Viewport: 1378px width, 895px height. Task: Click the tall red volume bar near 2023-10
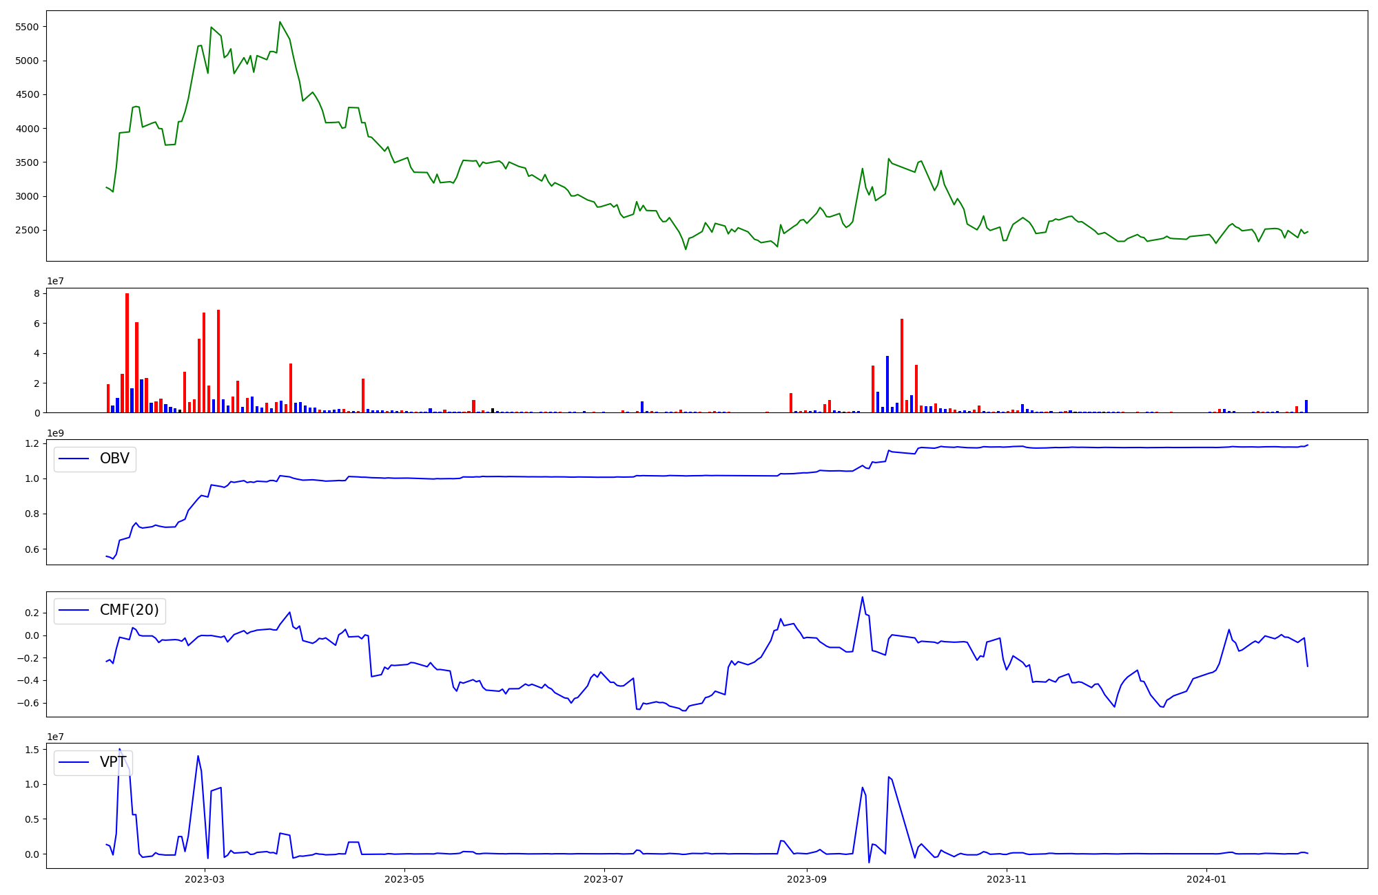pyautogui.click(x=902, y=365)
